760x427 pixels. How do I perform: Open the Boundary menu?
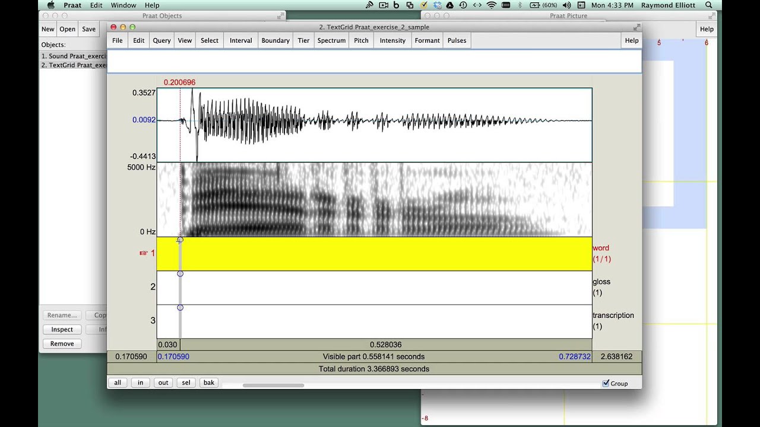275,40
